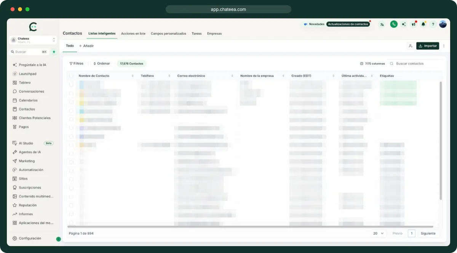Click the Previo page button
Viewport: 457px width, 253px height.
coord(397,233)
